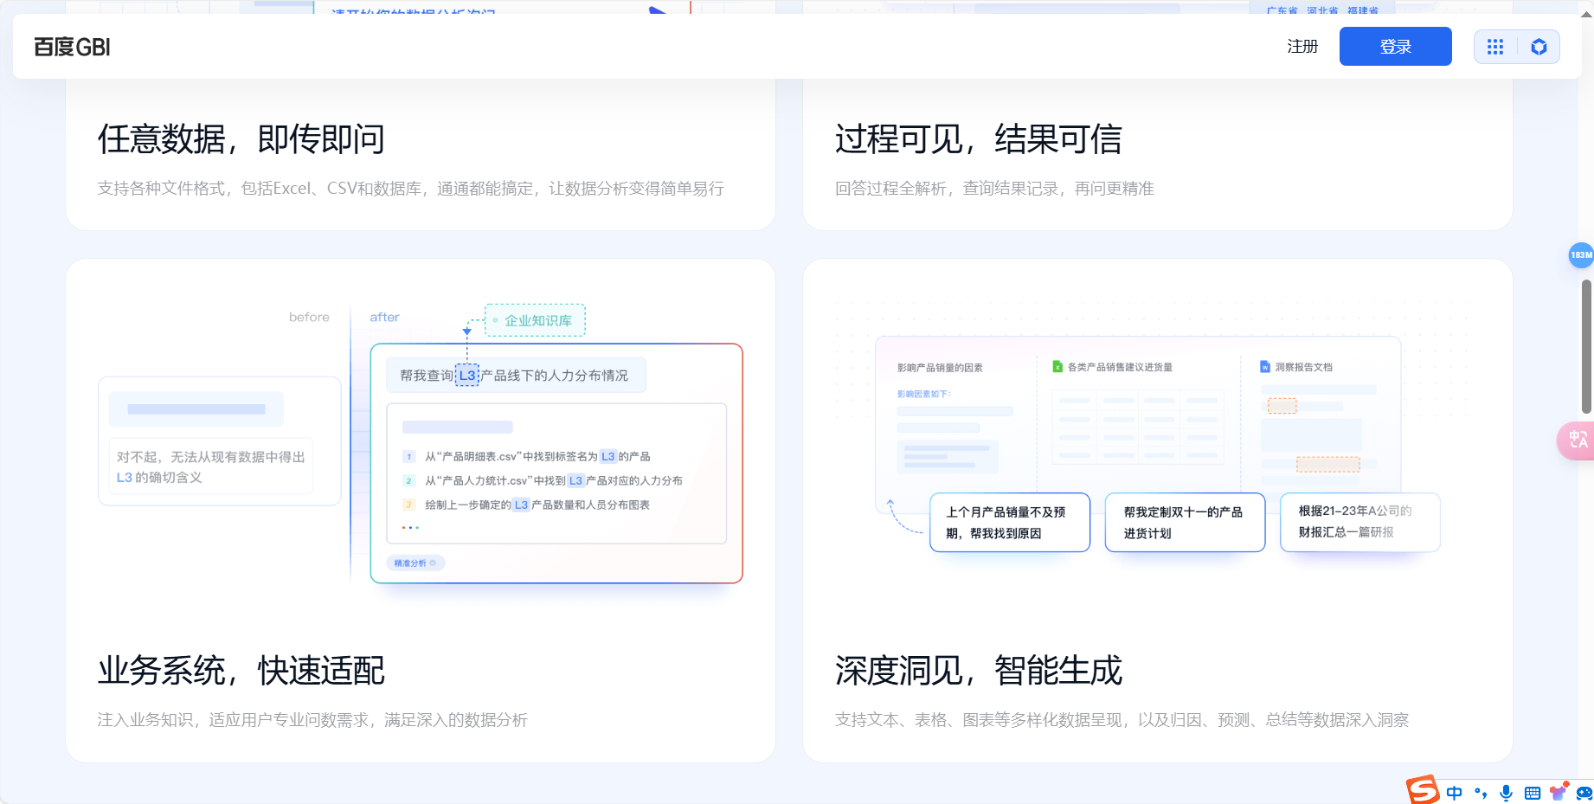1594x804 pixels.
Task: Click the 百度GBI logo
Action: 71,46
